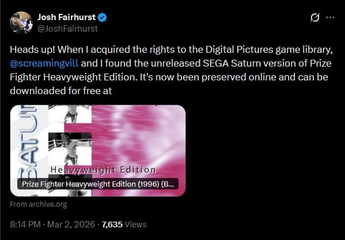The image size is (345, 240).
Task: Click the 8:14 PM timestamp
Action: pos(25,224)
